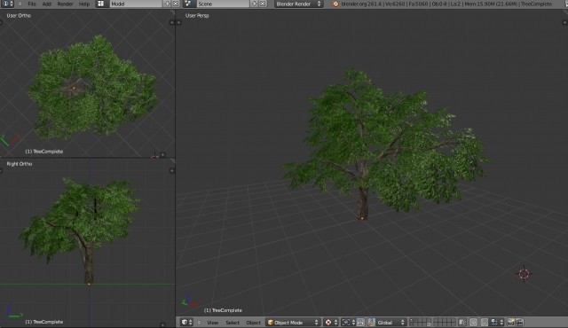Render OpenGL still image of viewport
The width and height of the screenshot is (568, 328).
(x=511, y=322)
